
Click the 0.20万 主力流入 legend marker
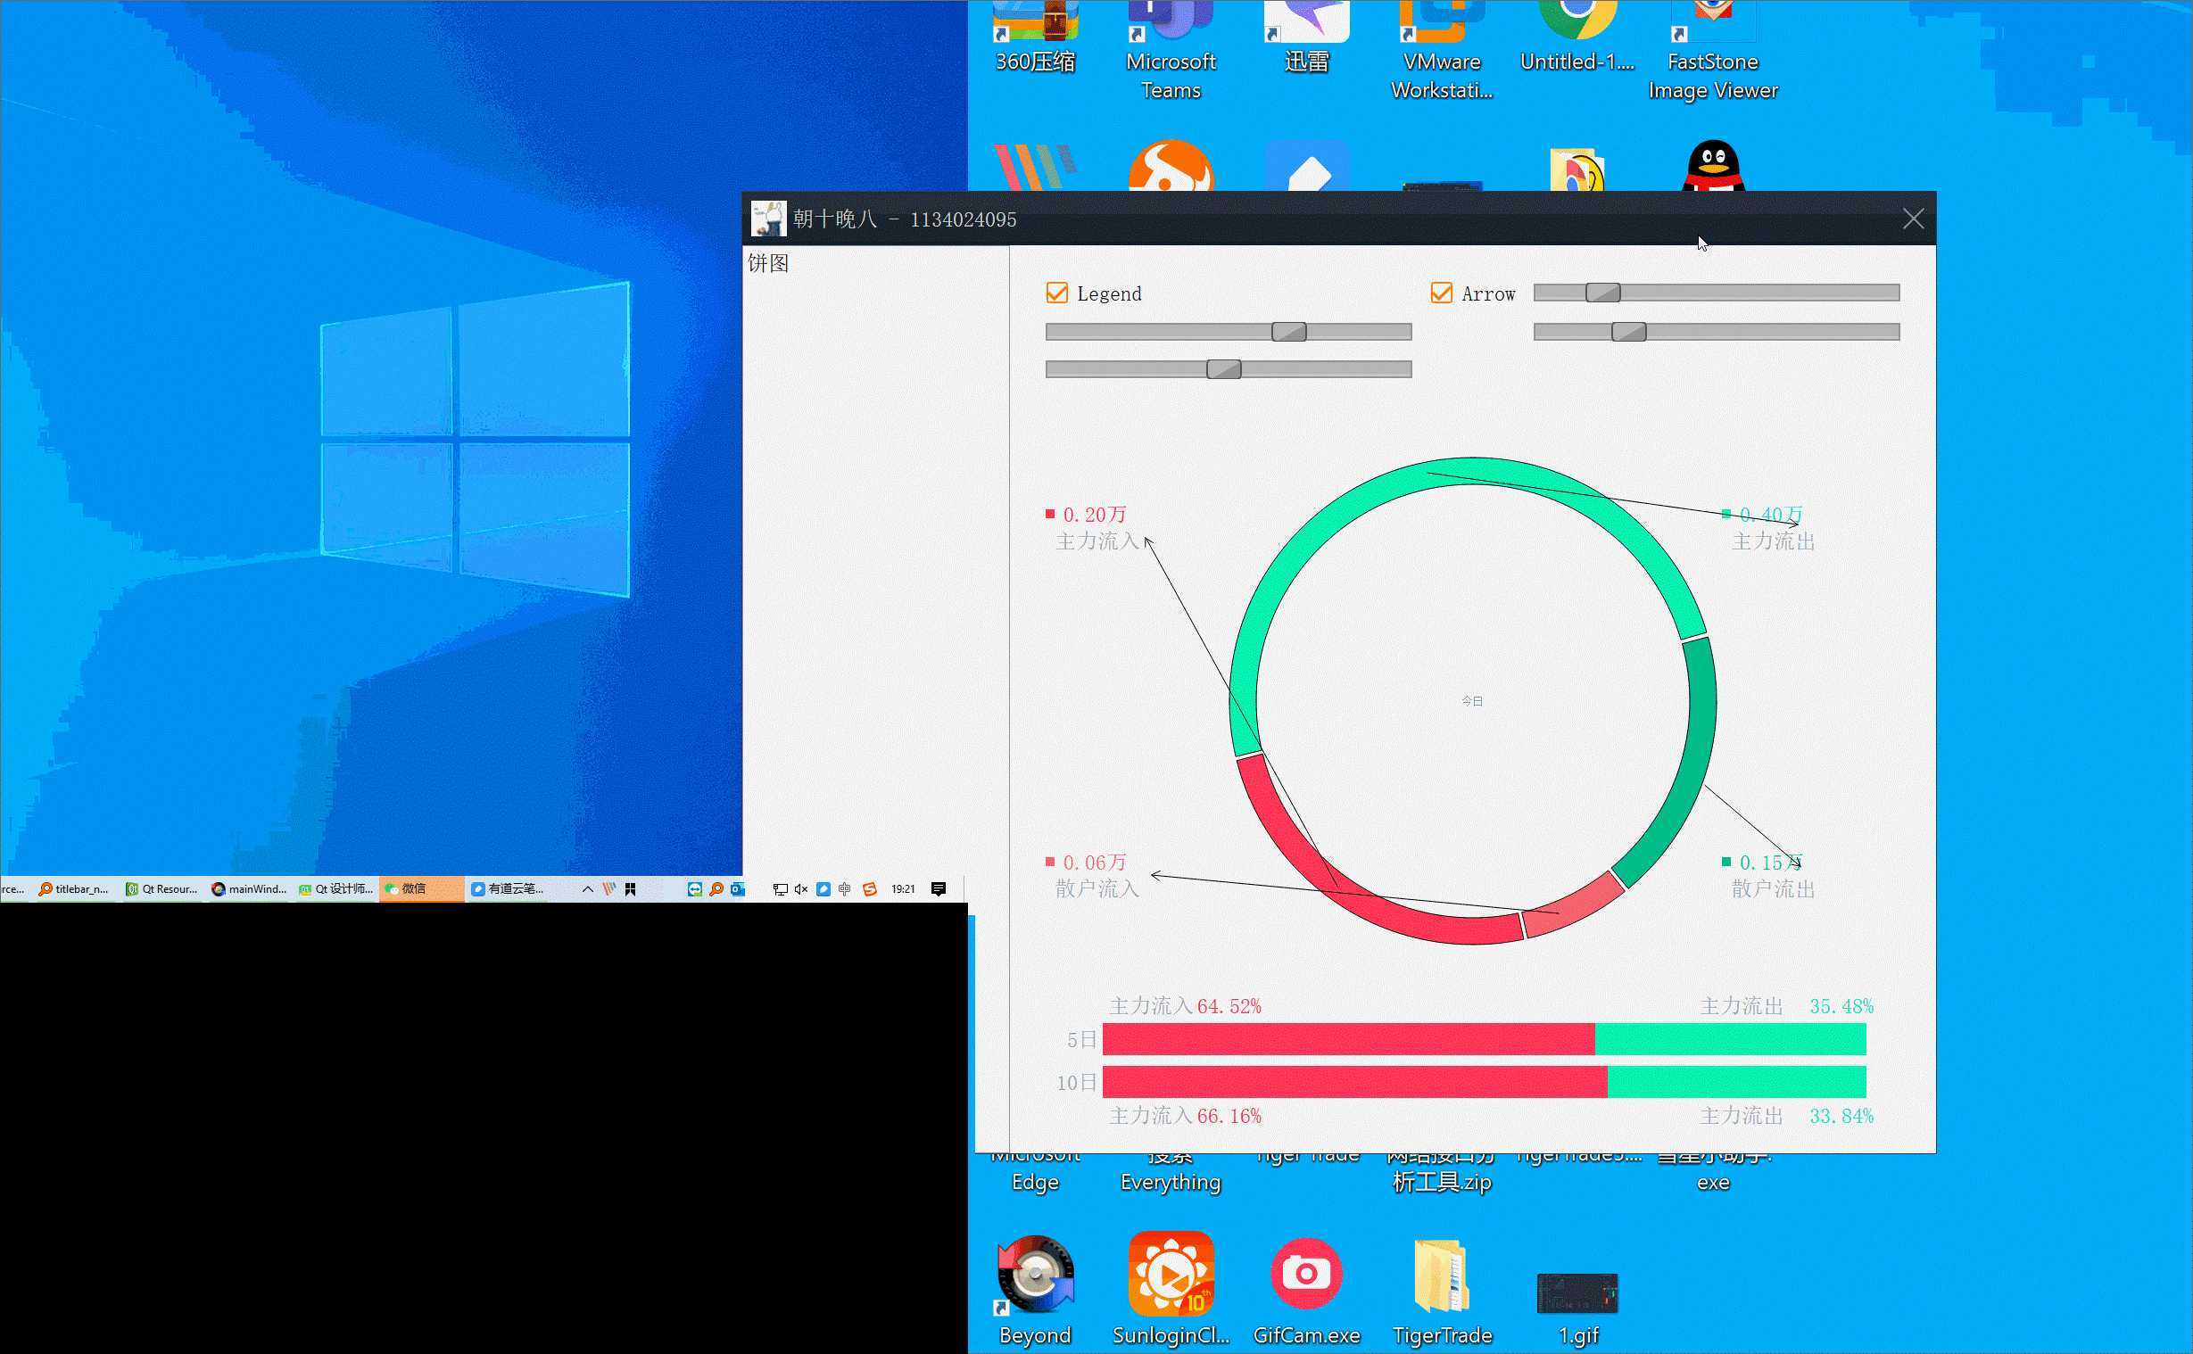point(1050,514)
